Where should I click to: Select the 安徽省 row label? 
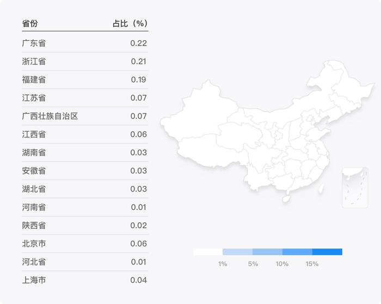[34, 171]
